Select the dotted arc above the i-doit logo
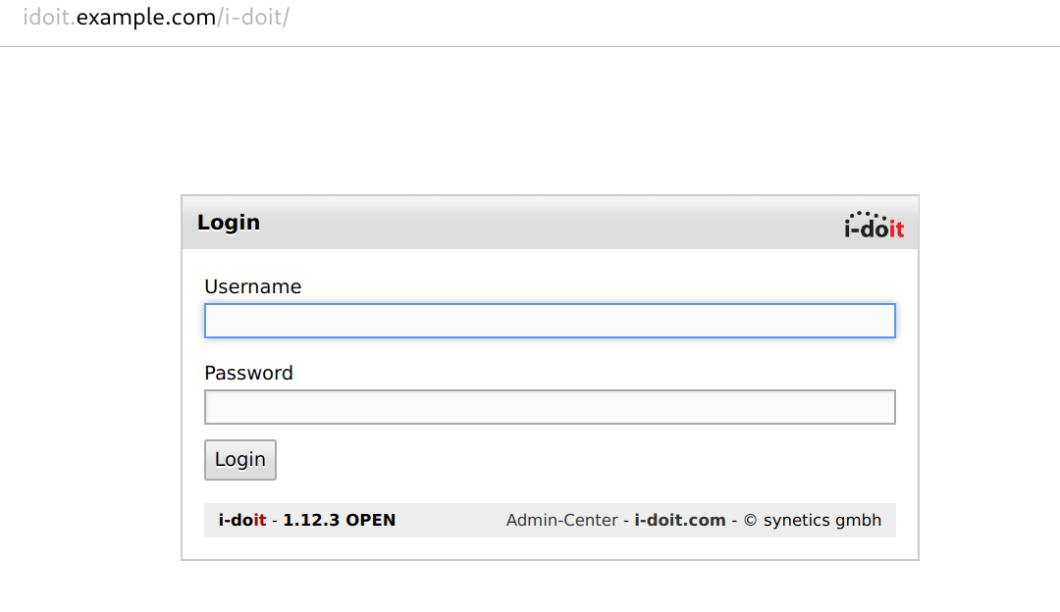1060x612 pixels. [x=864, y=215]
